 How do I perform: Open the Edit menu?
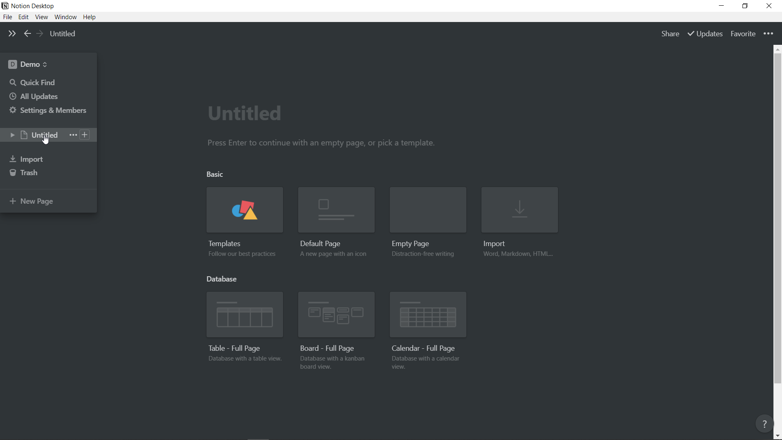pos(24,17)
